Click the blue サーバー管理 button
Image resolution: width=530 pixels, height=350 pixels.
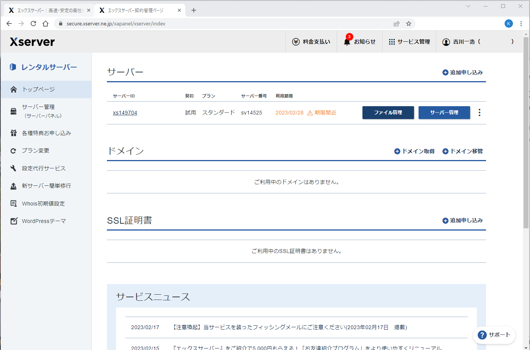coord(444,113)
